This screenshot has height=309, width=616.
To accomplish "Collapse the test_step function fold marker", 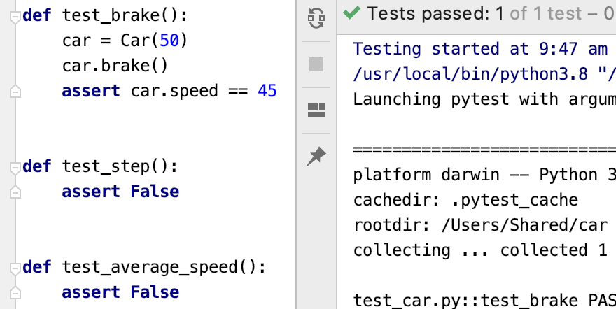I will tap(15, 168).
